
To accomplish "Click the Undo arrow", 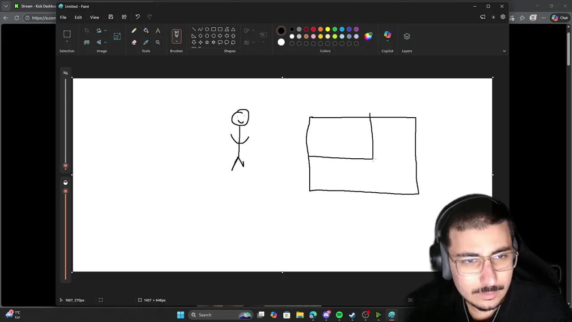I will 138,17.
